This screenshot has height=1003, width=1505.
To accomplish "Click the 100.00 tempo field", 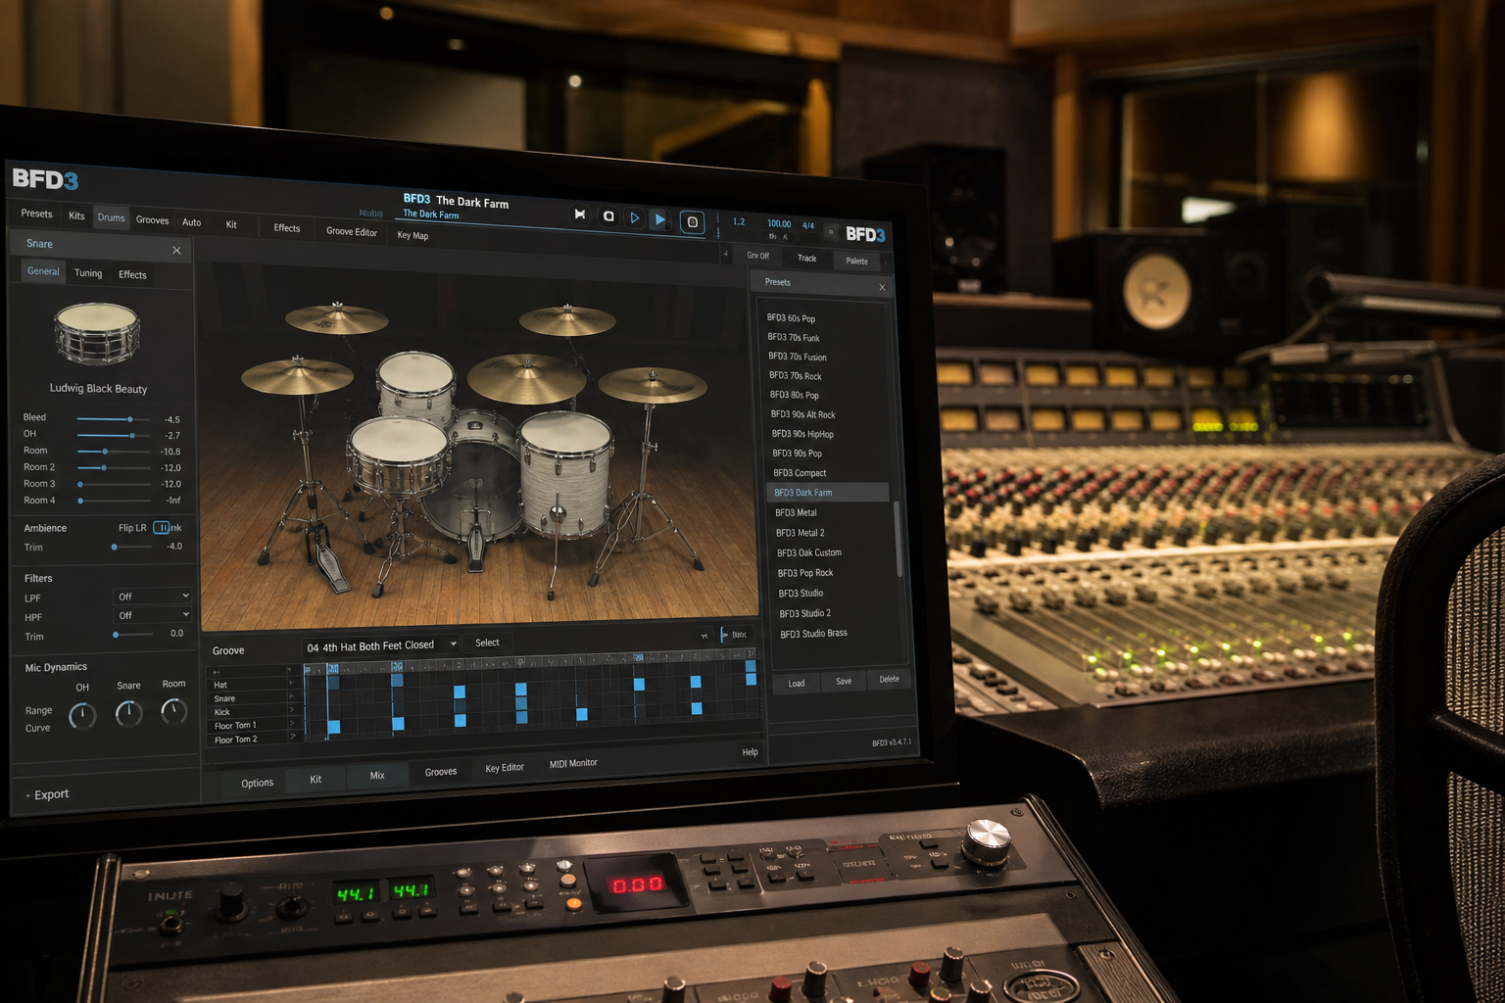I will tap(779, 223).
